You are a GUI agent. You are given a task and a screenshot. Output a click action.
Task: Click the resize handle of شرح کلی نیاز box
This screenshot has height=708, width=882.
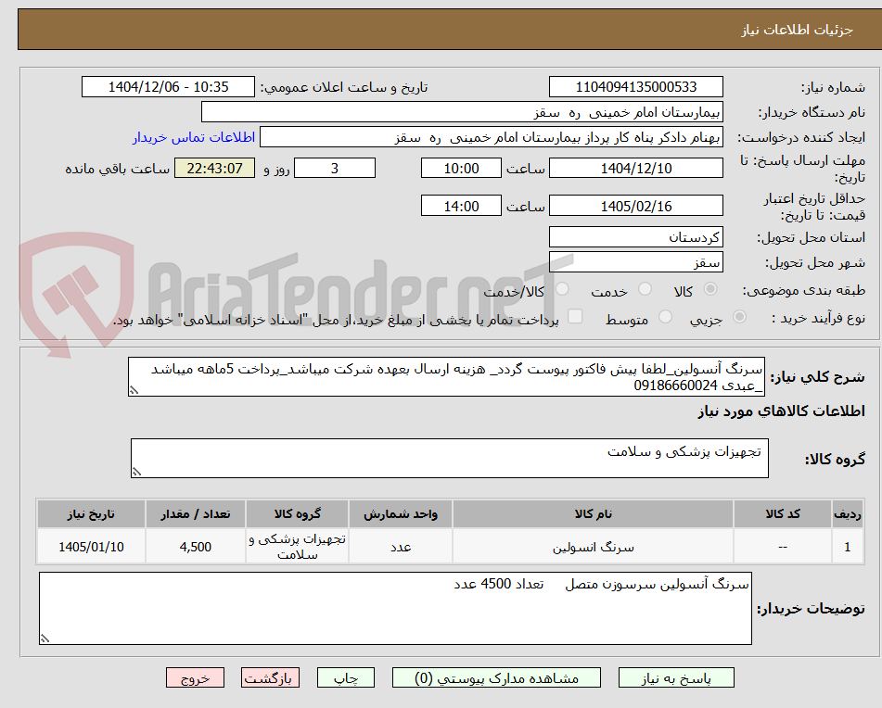click(134, 390)
